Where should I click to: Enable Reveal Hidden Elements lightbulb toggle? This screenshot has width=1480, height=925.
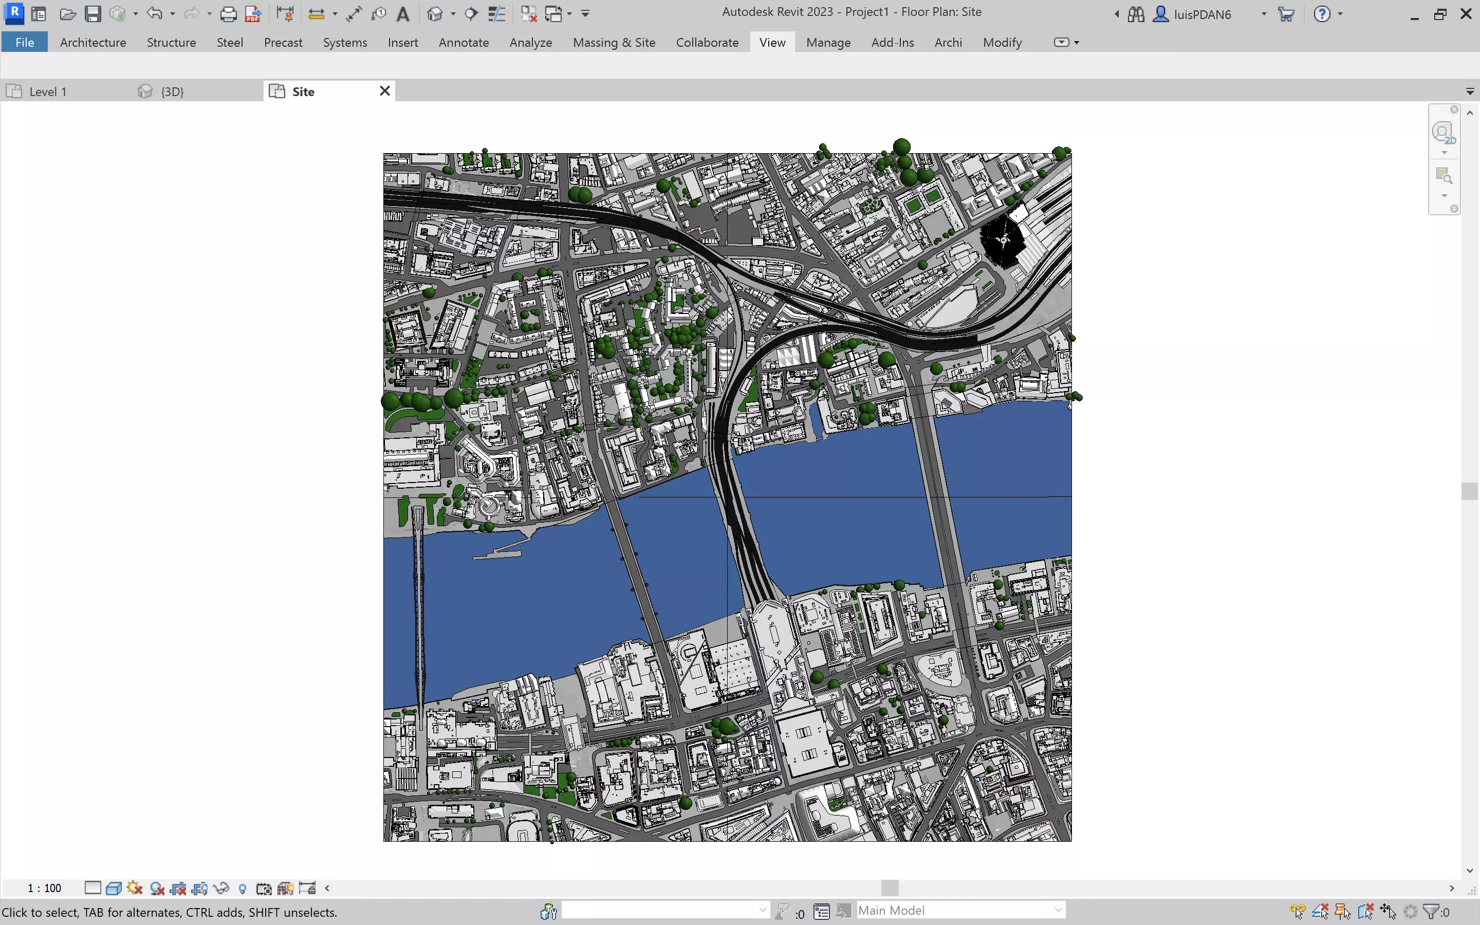click(x=243, y=887)
